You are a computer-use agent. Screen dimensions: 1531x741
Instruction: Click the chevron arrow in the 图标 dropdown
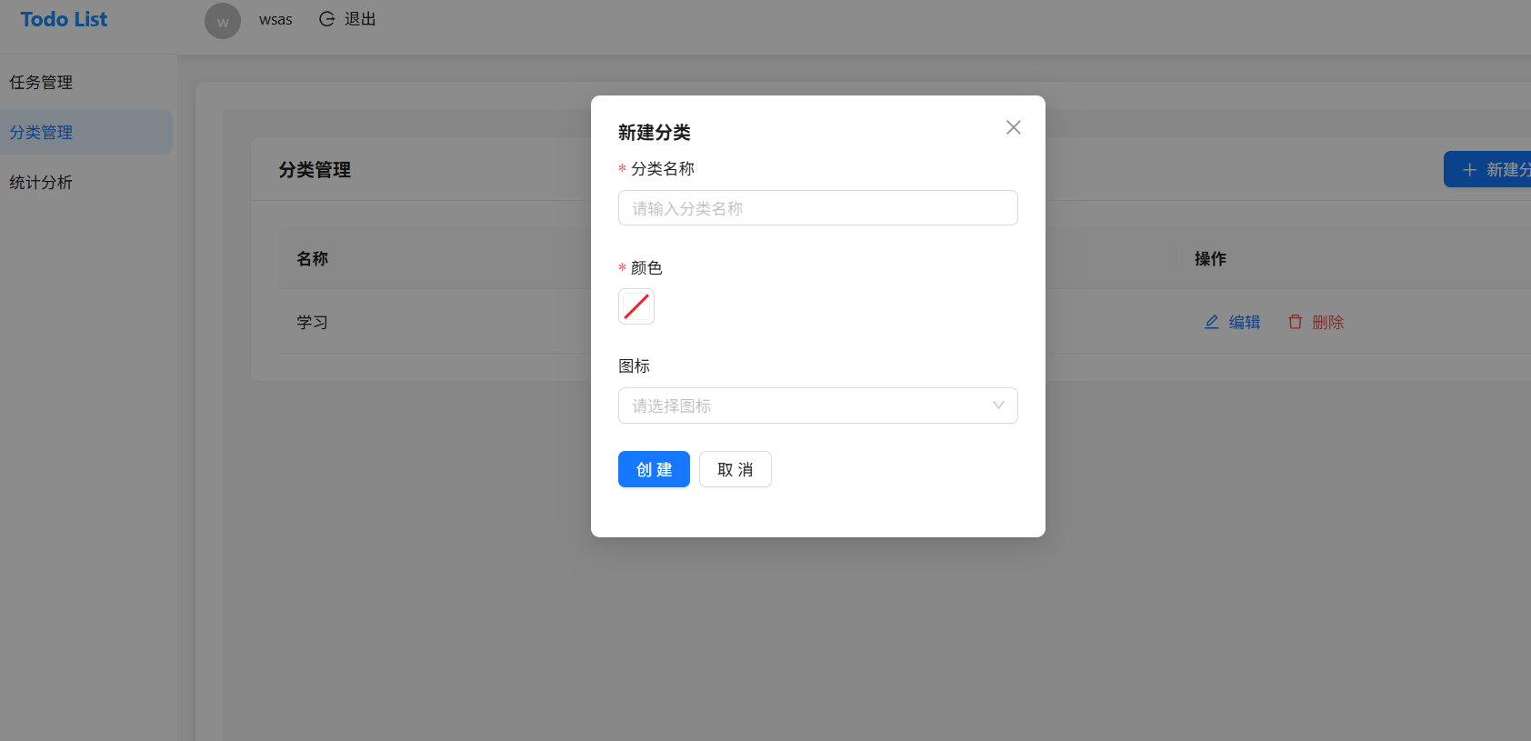point(998,406)
